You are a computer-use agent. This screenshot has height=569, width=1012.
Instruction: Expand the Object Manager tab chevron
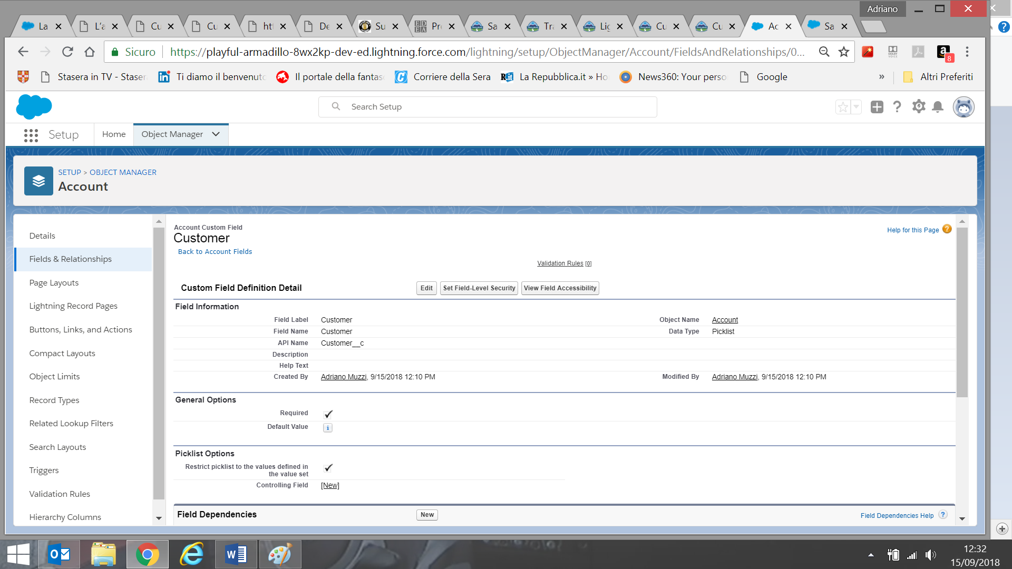click(216, 134)
